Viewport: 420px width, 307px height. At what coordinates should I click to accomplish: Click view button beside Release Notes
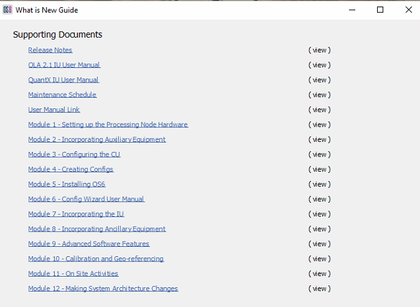tap(320, 50)
